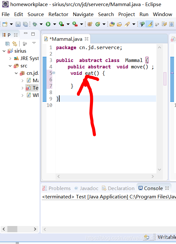
Task: Open the Coverage dropdown arrow
Action: click(68, 24)
